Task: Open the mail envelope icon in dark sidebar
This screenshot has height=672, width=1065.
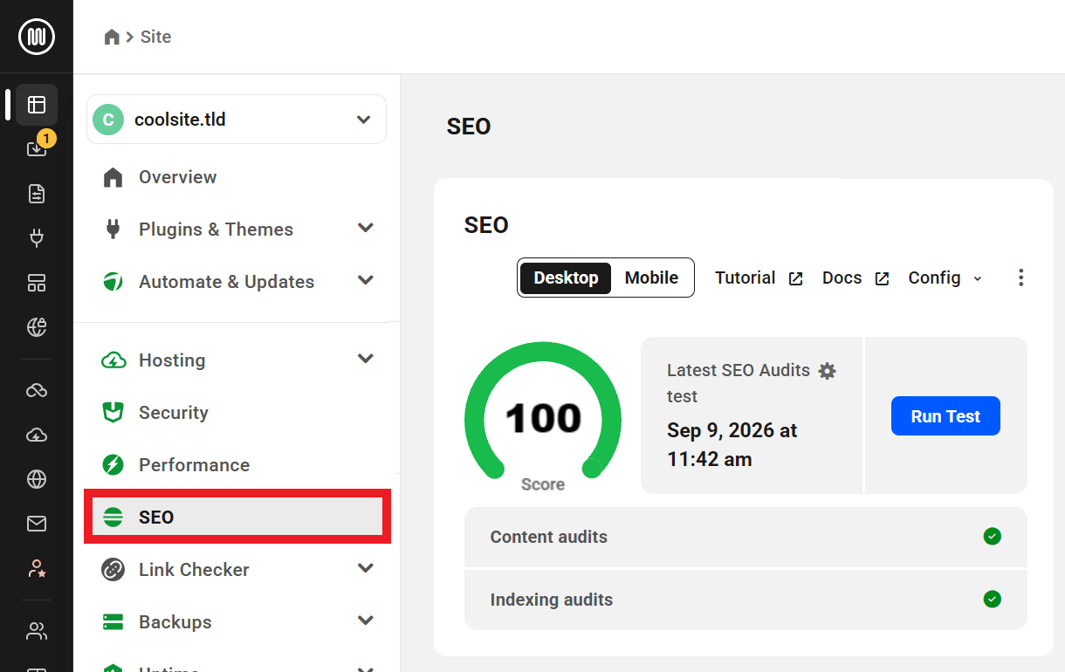Action: coord(37,524)
